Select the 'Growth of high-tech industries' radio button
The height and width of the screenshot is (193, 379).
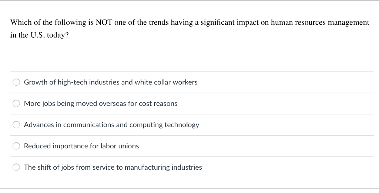(x=16, y=82)
